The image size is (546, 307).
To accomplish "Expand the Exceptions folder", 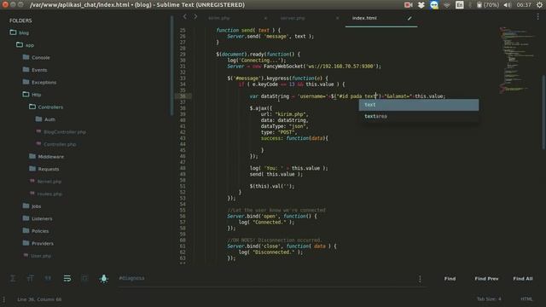I will point(39,82).
